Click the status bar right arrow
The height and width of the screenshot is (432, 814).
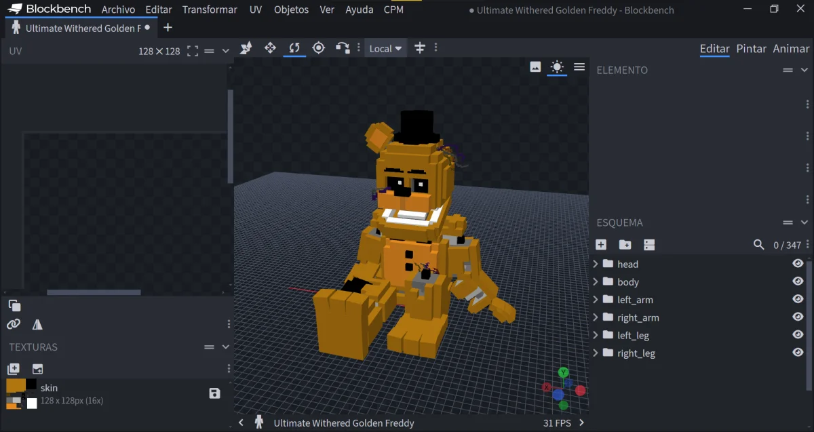[581, 423]
